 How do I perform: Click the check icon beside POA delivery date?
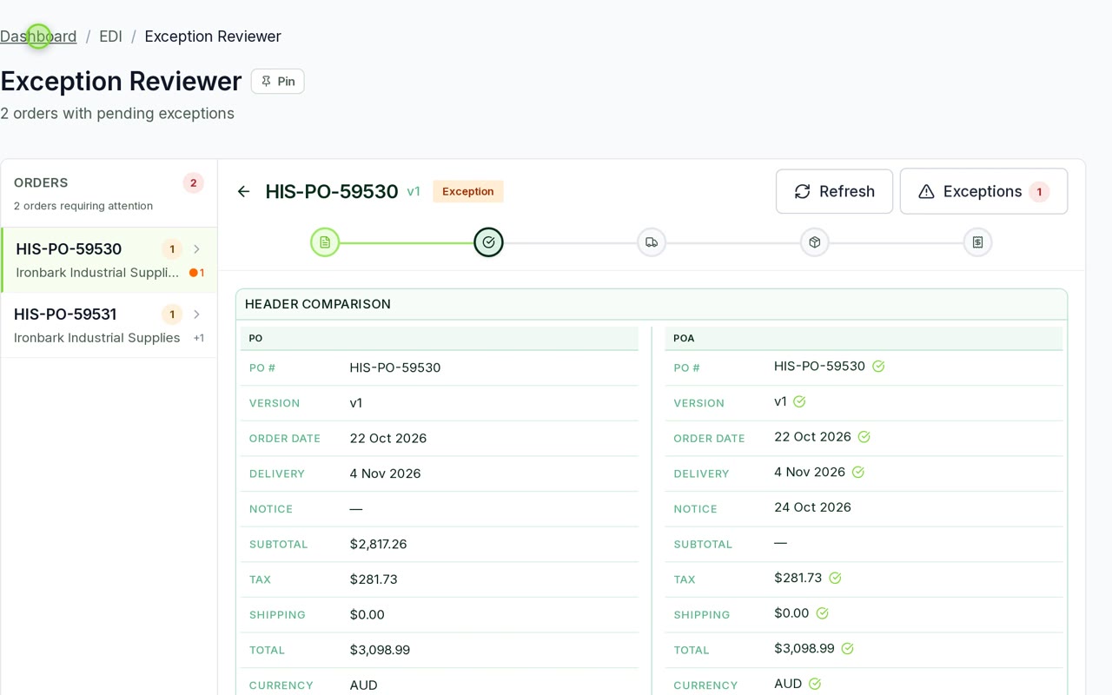(x=857, y=473)
